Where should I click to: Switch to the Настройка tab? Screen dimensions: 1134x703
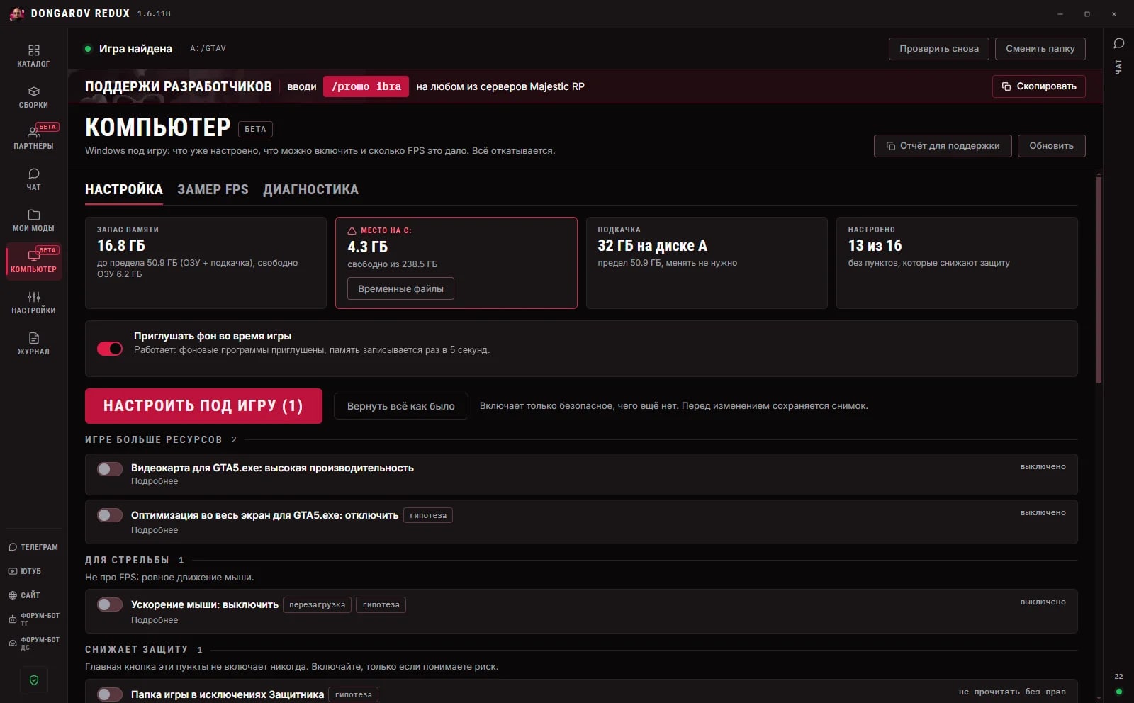124,190
